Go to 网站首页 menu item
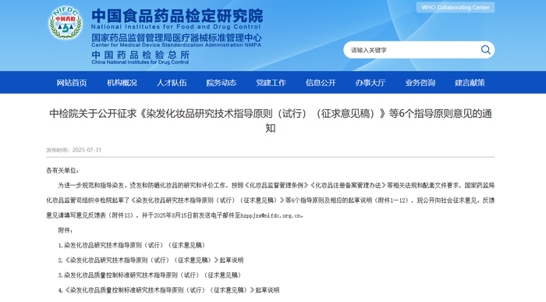This screenshot has width=546, height=302. tap(72, 83)
